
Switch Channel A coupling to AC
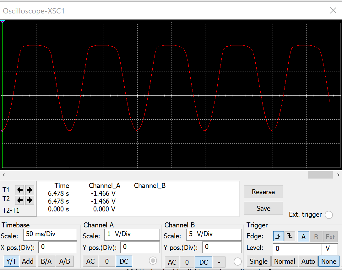(x=90, y=261)
